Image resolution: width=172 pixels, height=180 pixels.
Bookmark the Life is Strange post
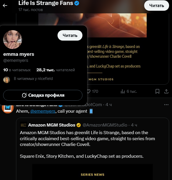(x=157, y=91)
